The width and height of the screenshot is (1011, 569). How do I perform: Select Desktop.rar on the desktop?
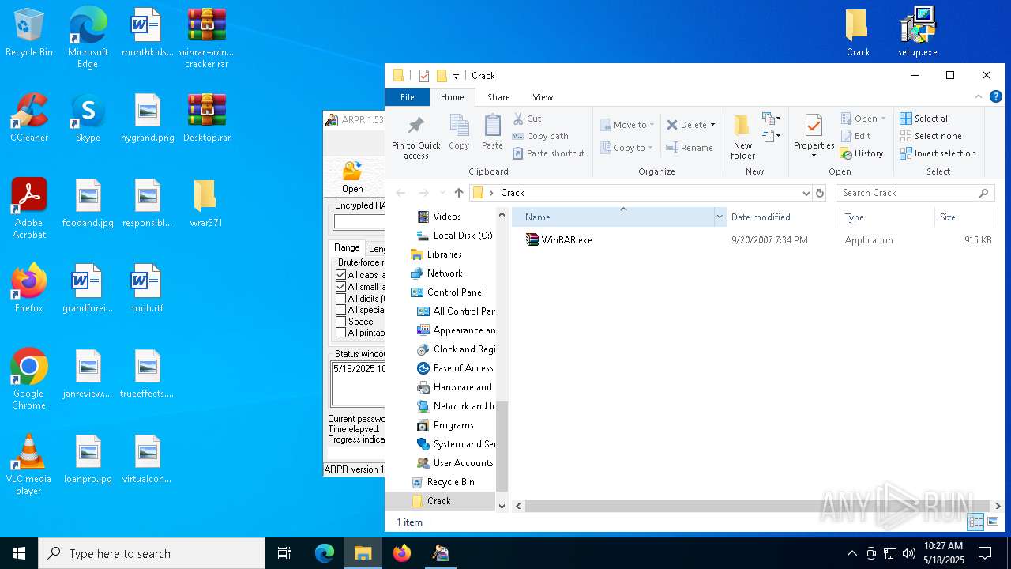coord(207,118)
